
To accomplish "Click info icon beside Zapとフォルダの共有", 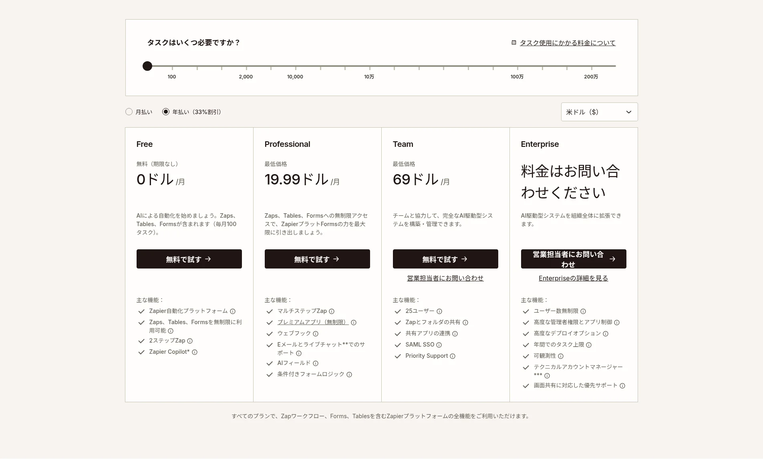I will pos(465,323).
